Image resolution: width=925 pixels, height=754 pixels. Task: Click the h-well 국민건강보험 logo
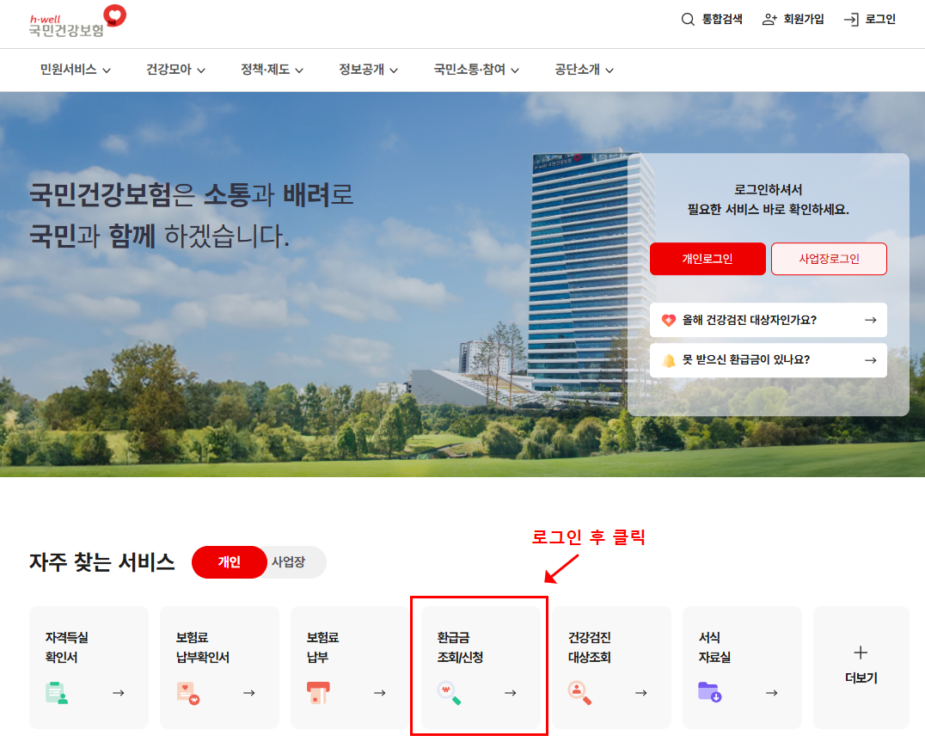click(x=77, y=21)
